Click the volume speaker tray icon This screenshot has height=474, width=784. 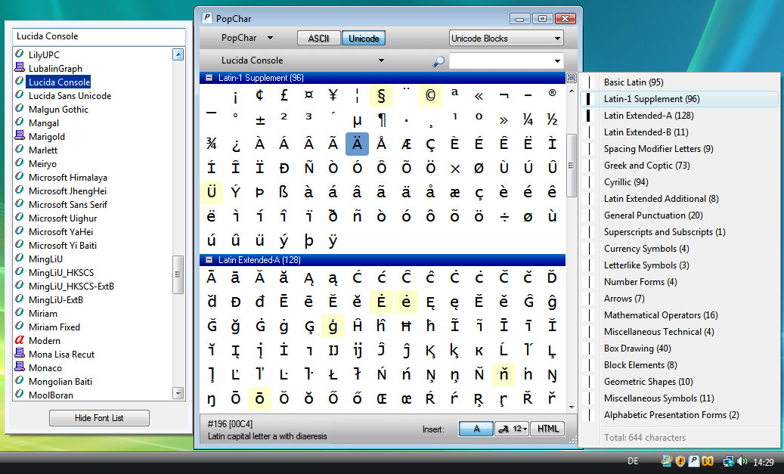[742, 461]
